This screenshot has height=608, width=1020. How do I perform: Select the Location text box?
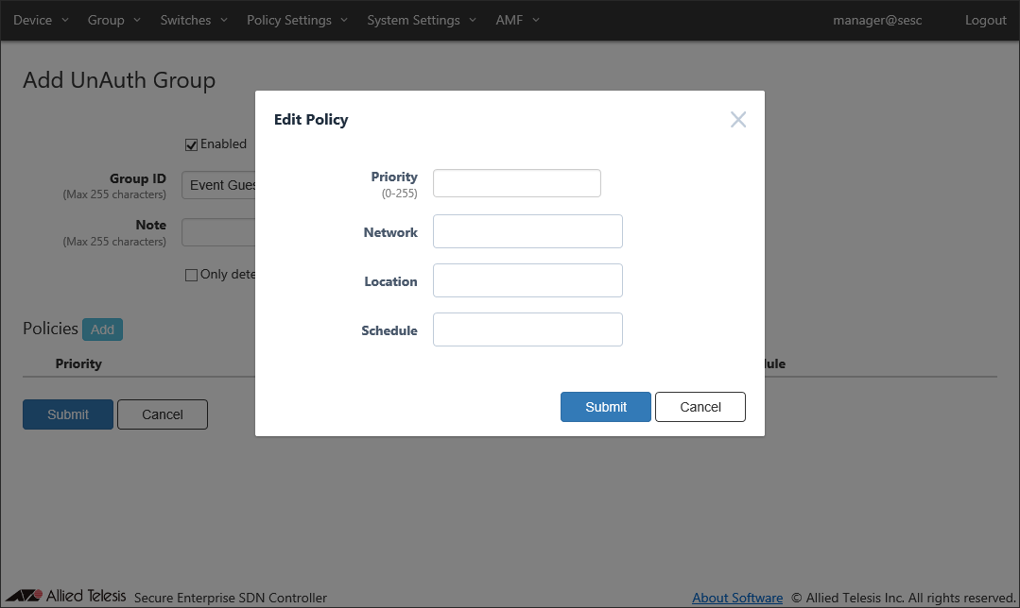tap(527, 280)
